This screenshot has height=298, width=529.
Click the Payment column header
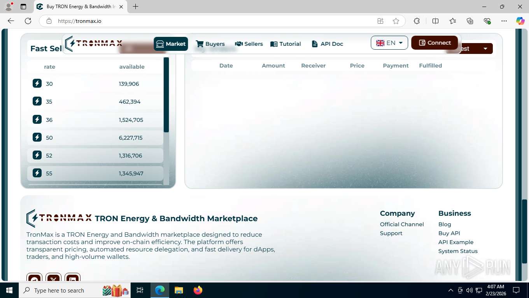coord(396,66)
